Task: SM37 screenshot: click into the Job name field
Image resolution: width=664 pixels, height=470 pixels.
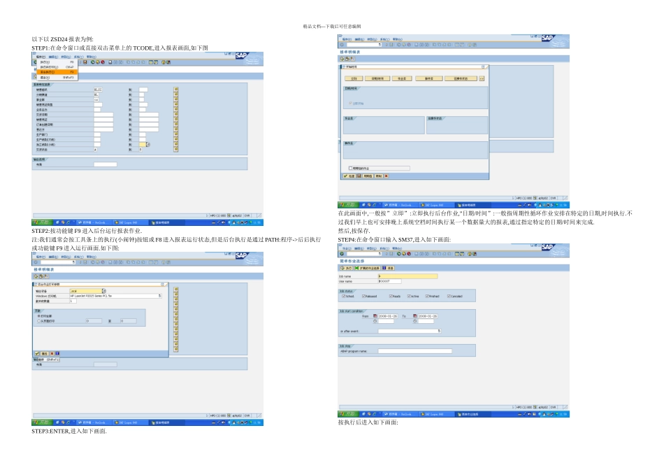Action: (x=407, y=276)
